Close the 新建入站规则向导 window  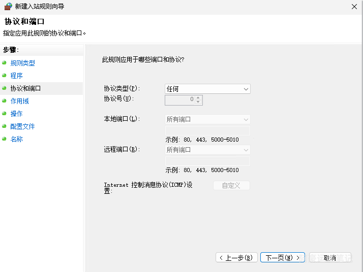pos(354,7)
